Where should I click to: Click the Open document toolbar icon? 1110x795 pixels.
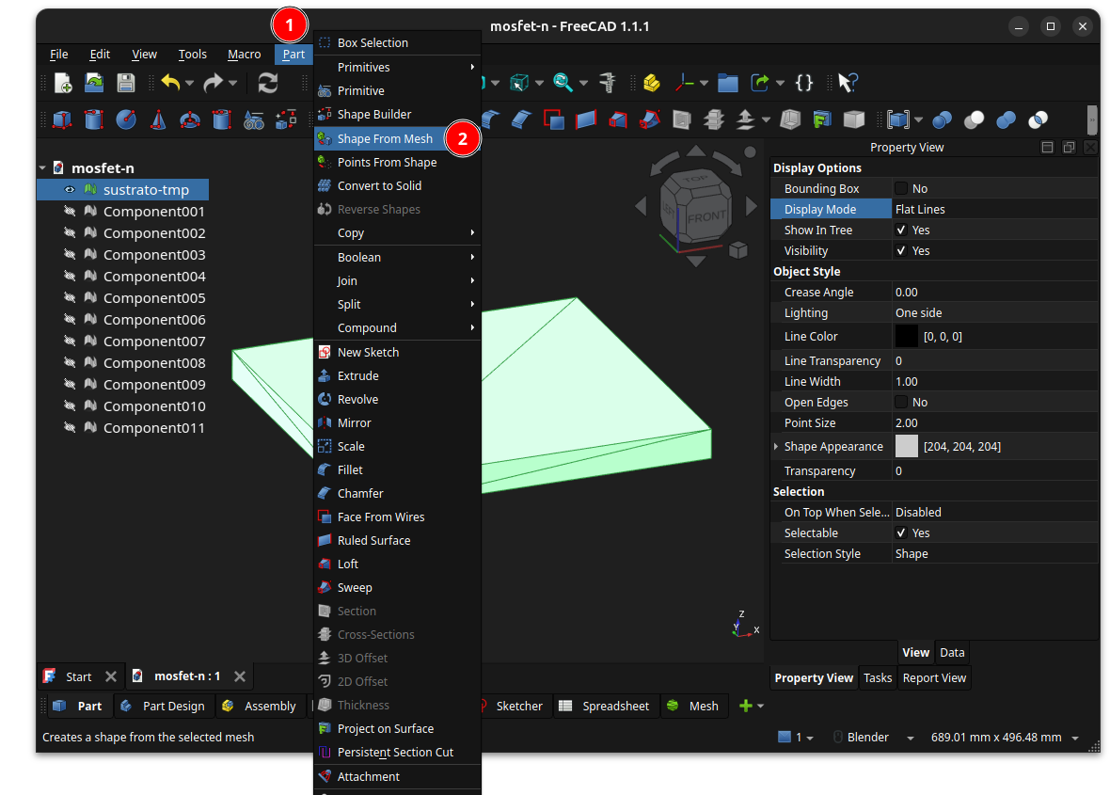pyautogui.click(x=94, y=83)
